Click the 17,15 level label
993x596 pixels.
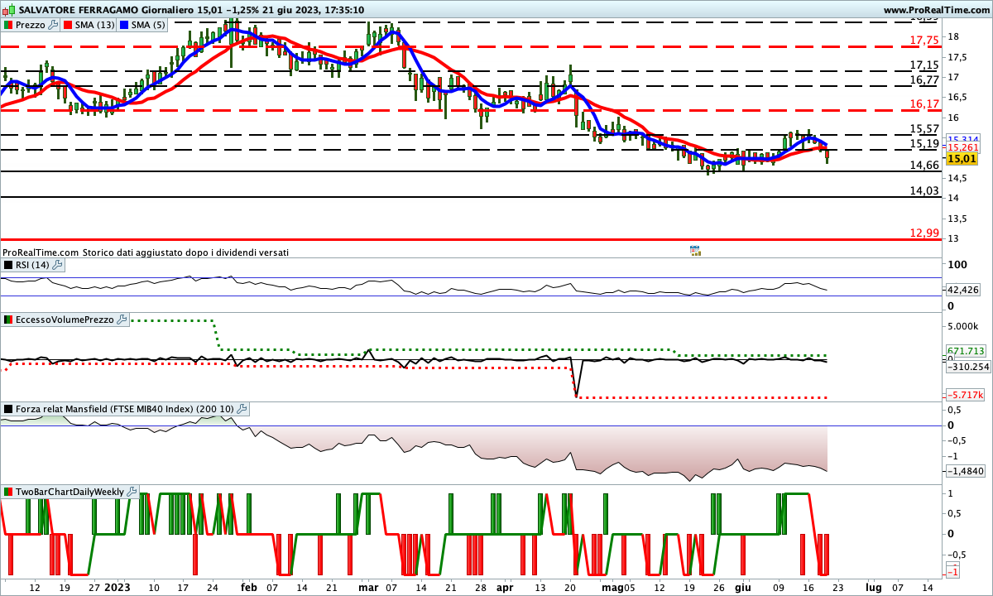tap(923, 65)
